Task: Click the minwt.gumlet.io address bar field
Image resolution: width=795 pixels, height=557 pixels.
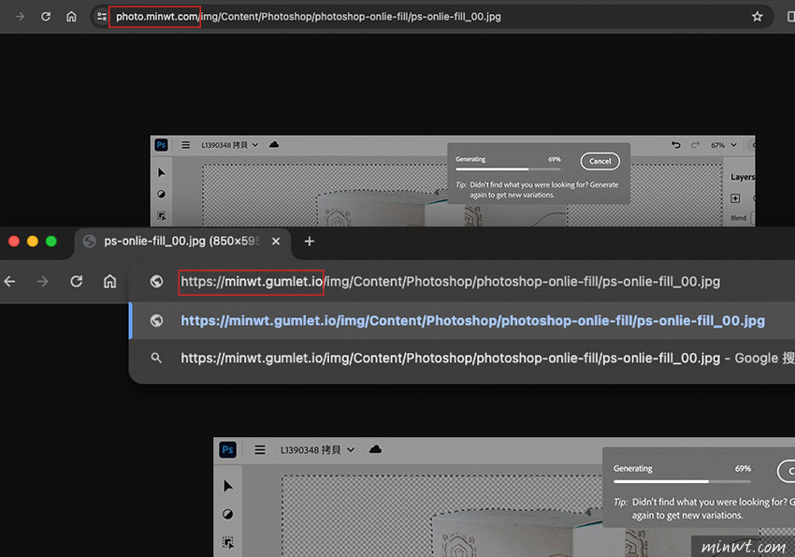Action: click(x=461, y=282)
